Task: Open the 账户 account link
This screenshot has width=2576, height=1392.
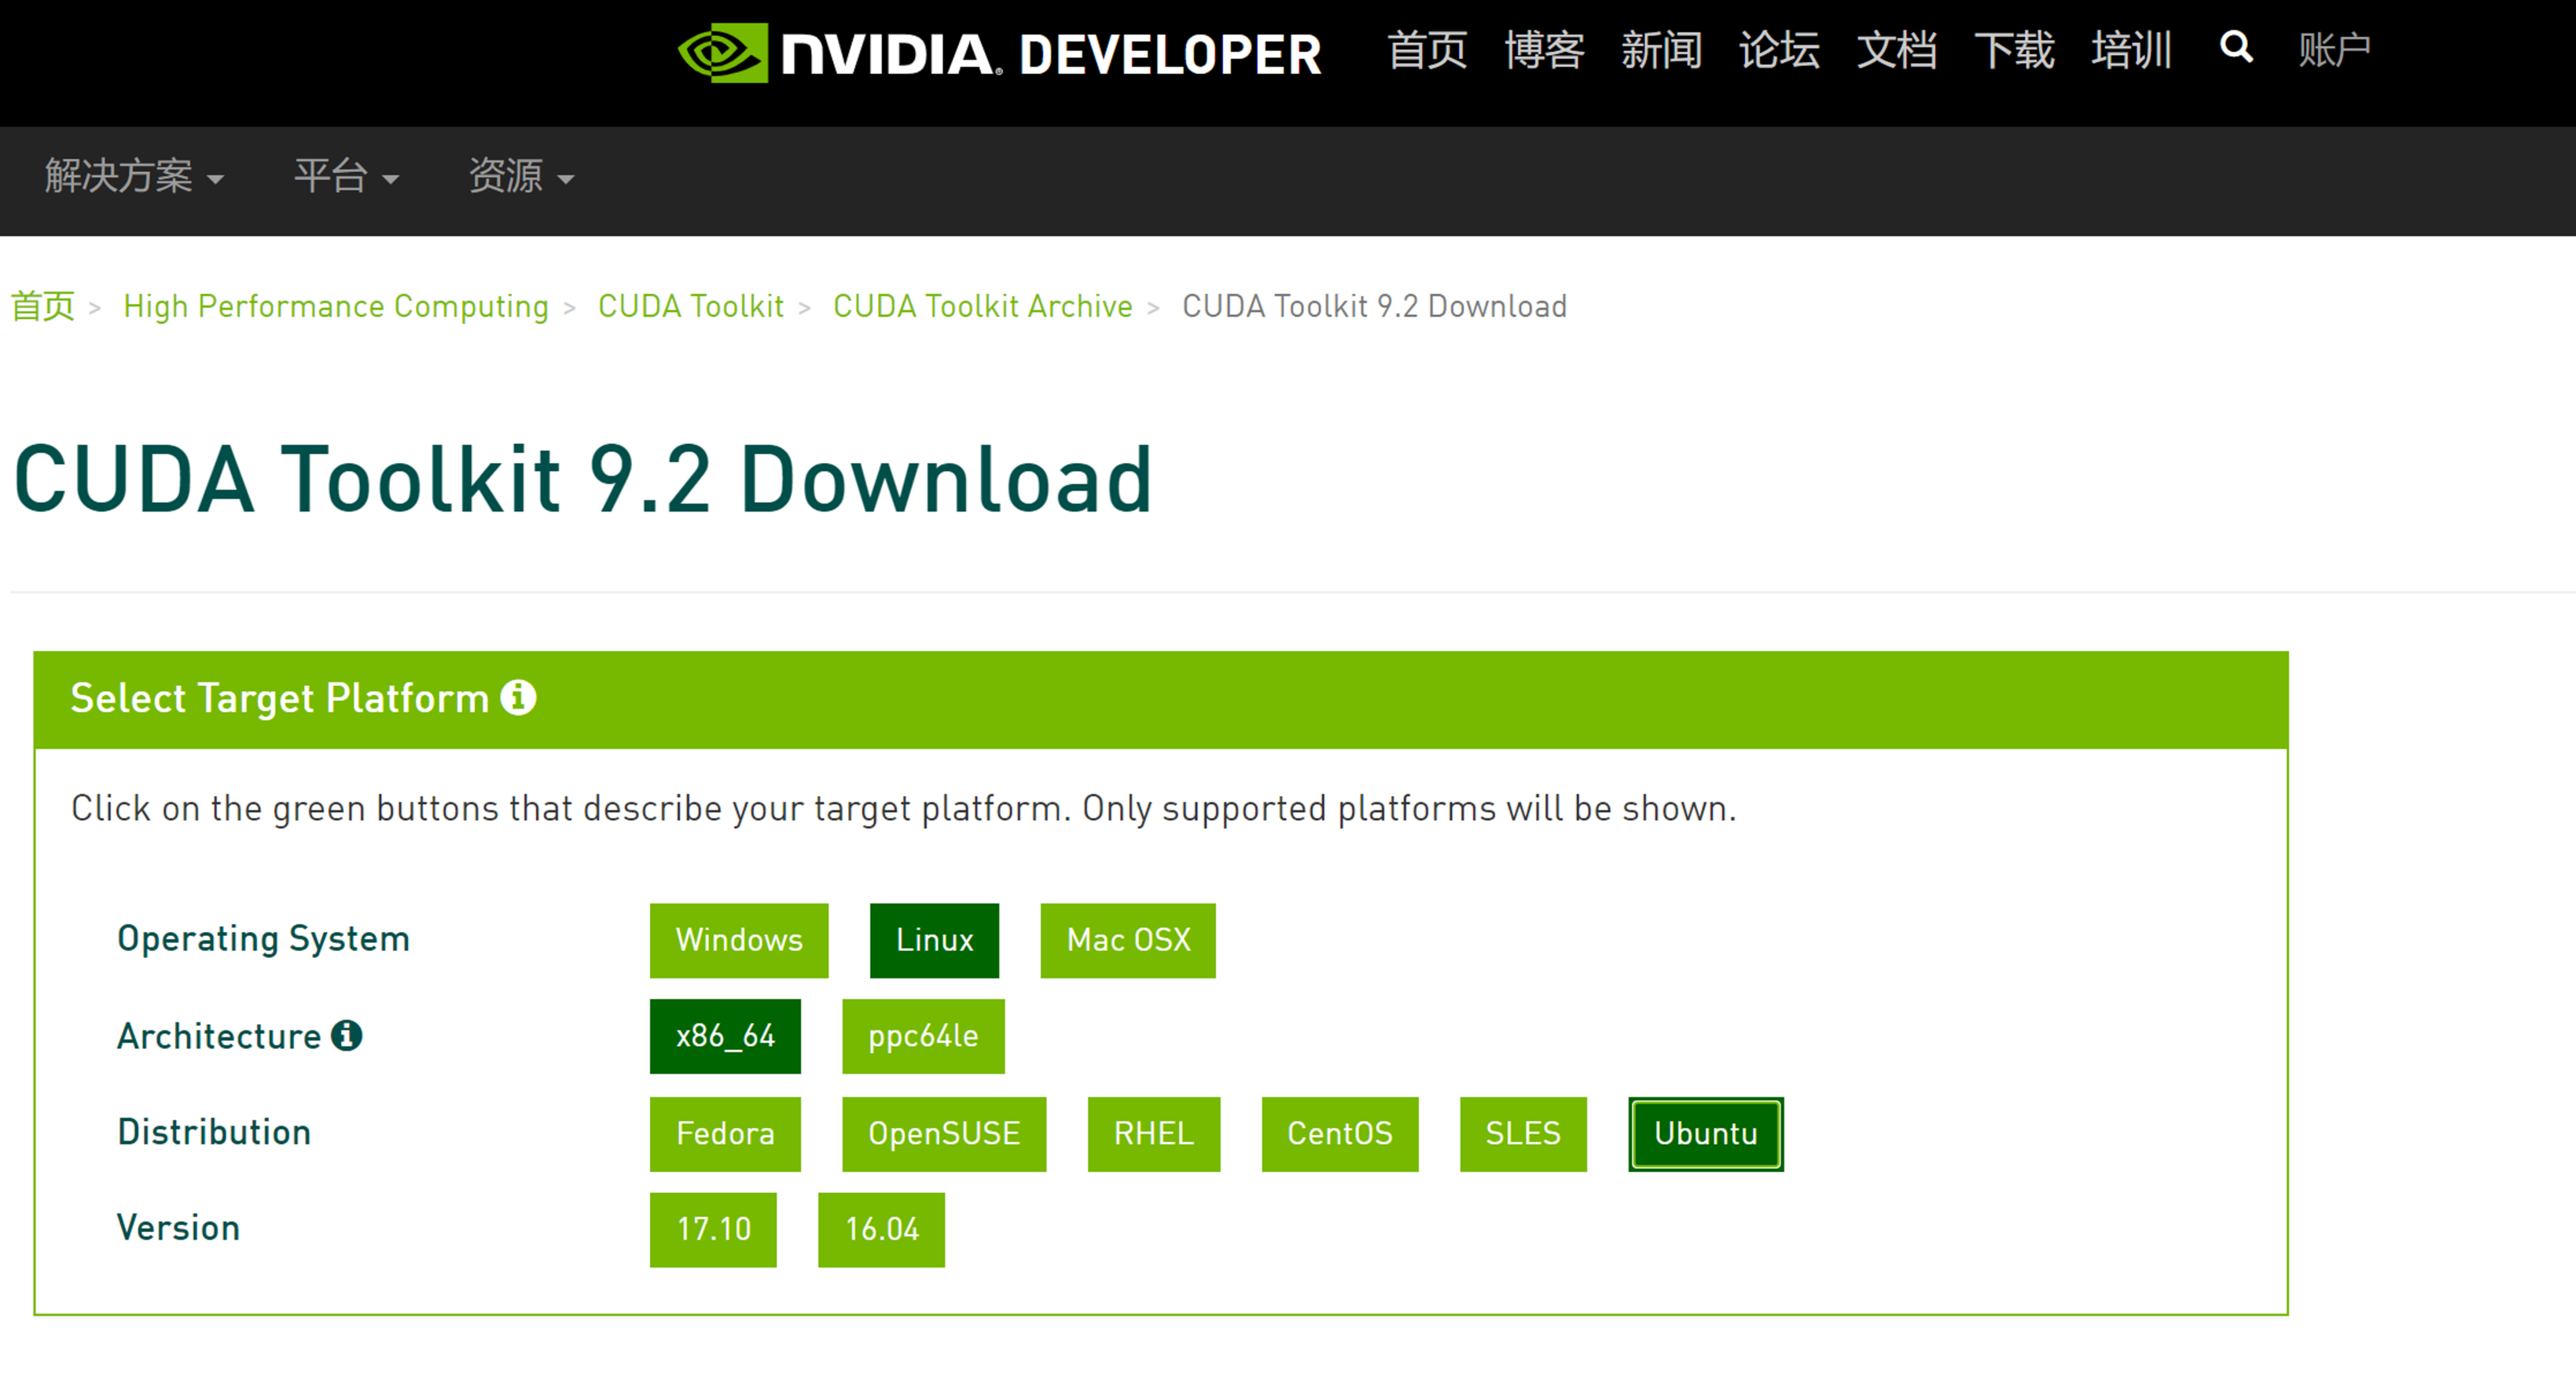Action: pos(2333,50)
